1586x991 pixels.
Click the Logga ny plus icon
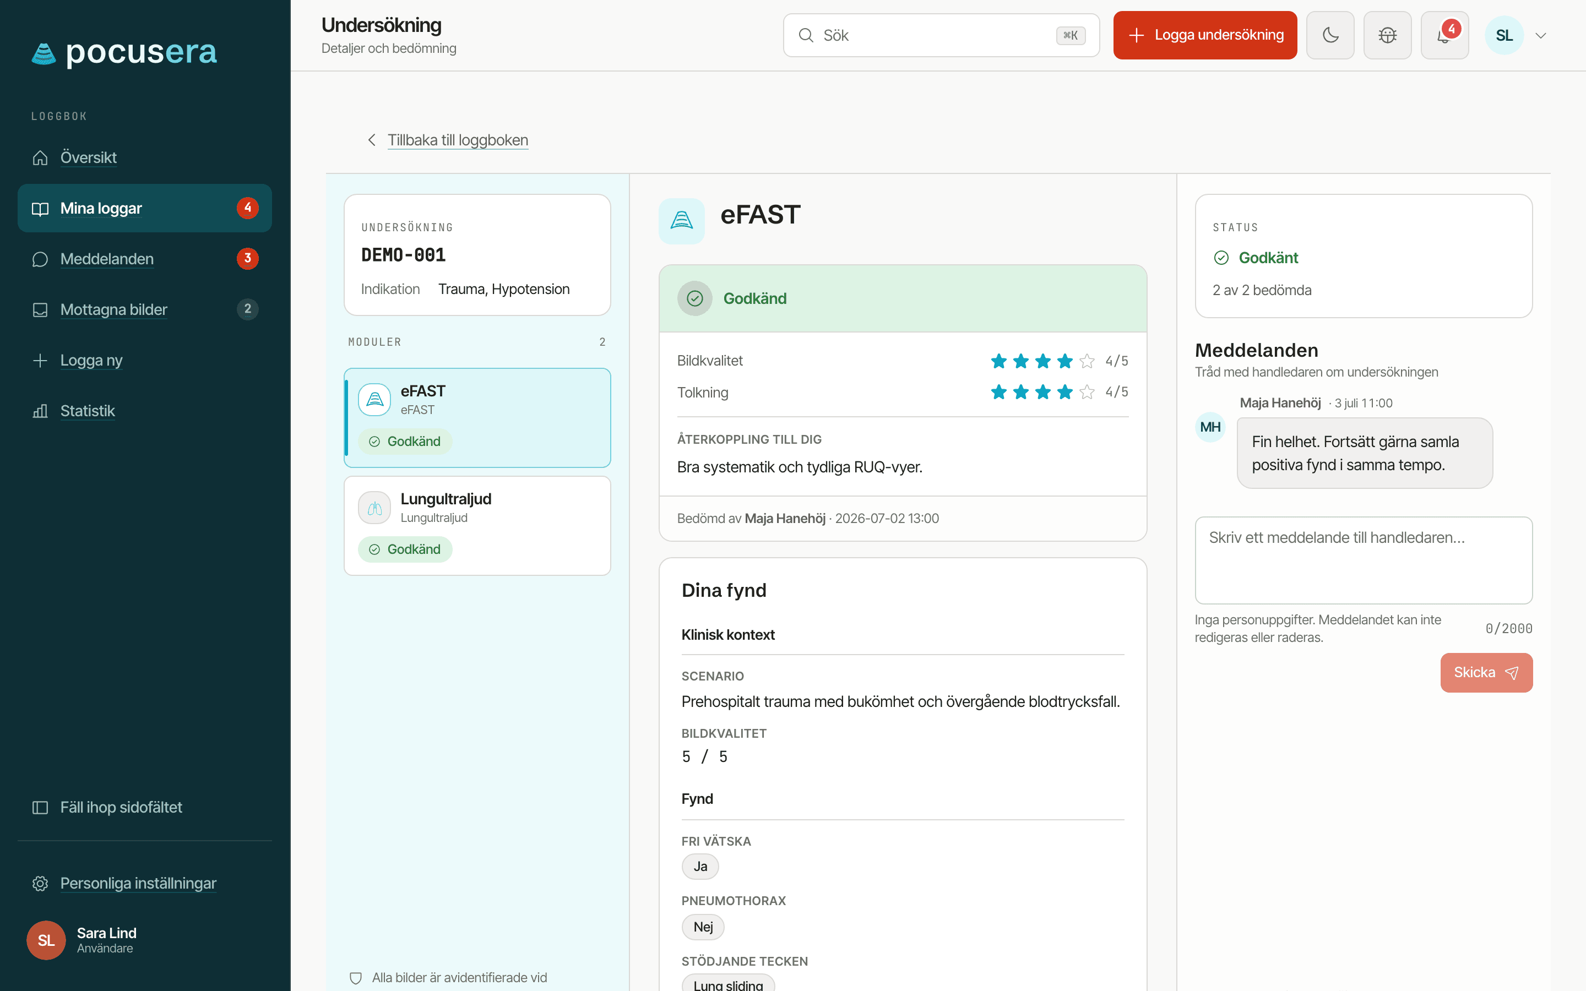[x=40, y=360]
